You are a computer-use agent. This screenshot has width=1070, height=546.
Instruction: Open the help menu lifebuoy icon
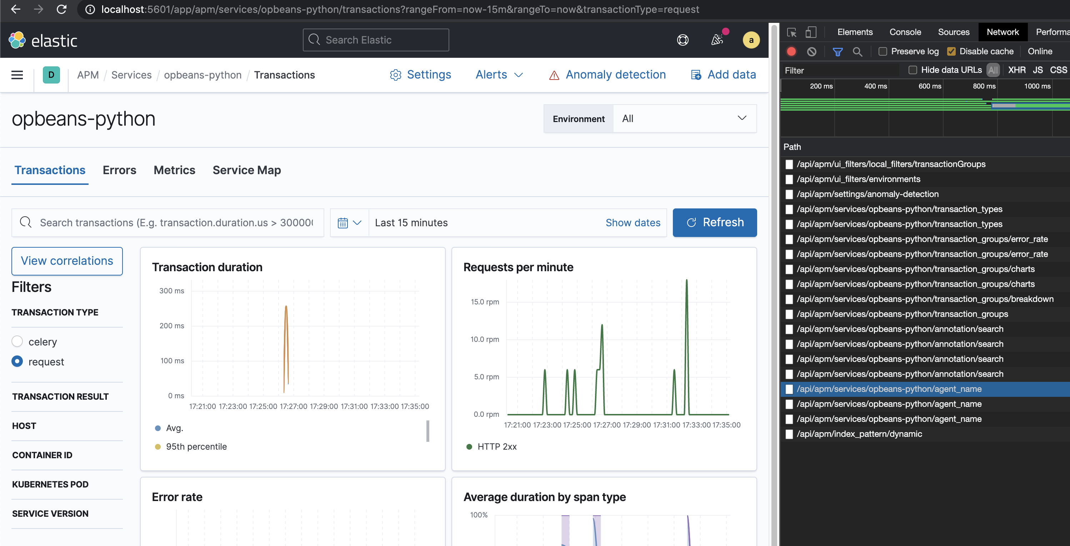point(682,40)
